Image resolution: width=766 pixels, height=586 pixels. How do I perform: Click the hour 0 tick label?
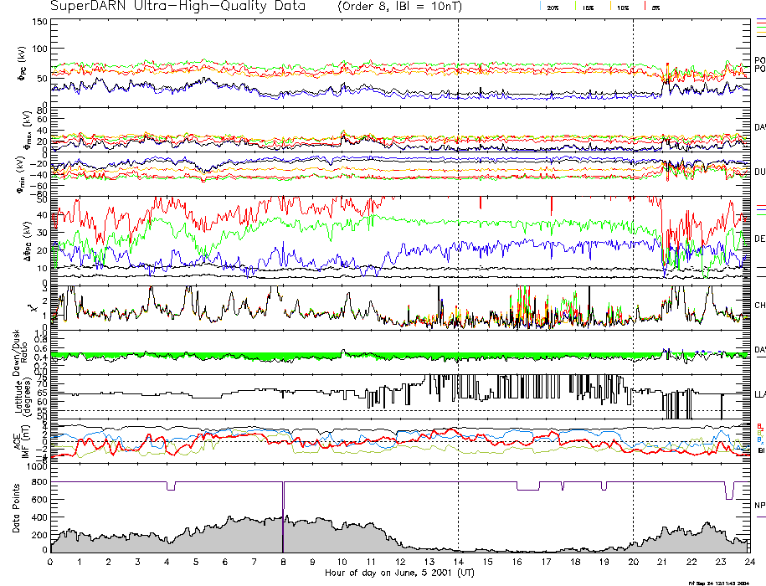point(51,563)
